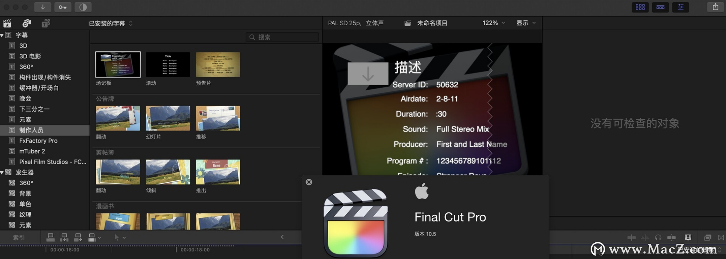Go back in timeline history arrow

coord(282,237)
